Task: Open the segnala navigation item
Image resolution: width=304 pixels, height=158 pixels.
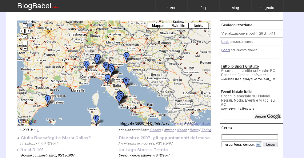Action: [267, 8]
